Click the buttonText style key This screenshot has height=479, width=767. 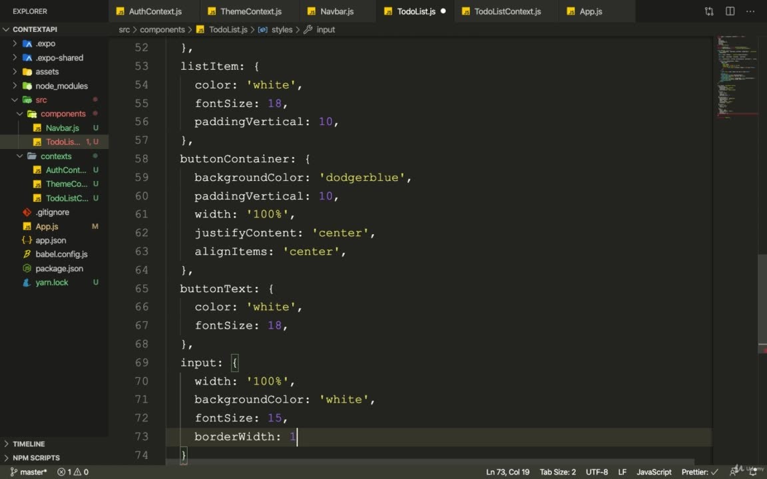216,289
